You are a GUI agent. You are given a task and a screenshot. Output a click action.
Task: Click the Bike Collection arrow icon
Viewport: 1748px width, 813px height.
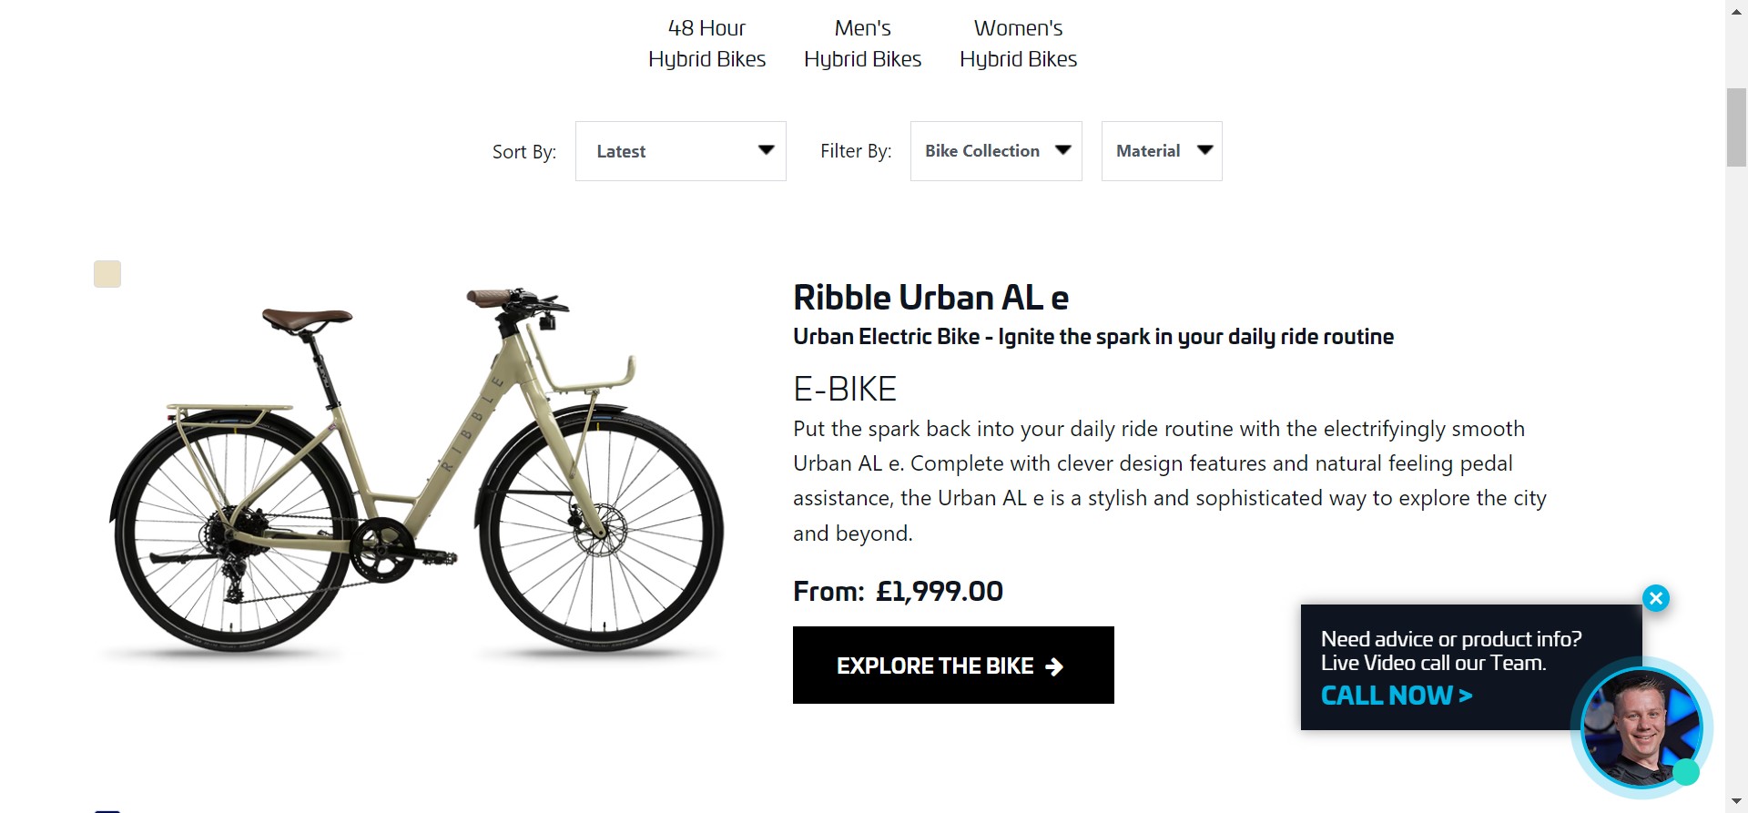coord(1062,150)
